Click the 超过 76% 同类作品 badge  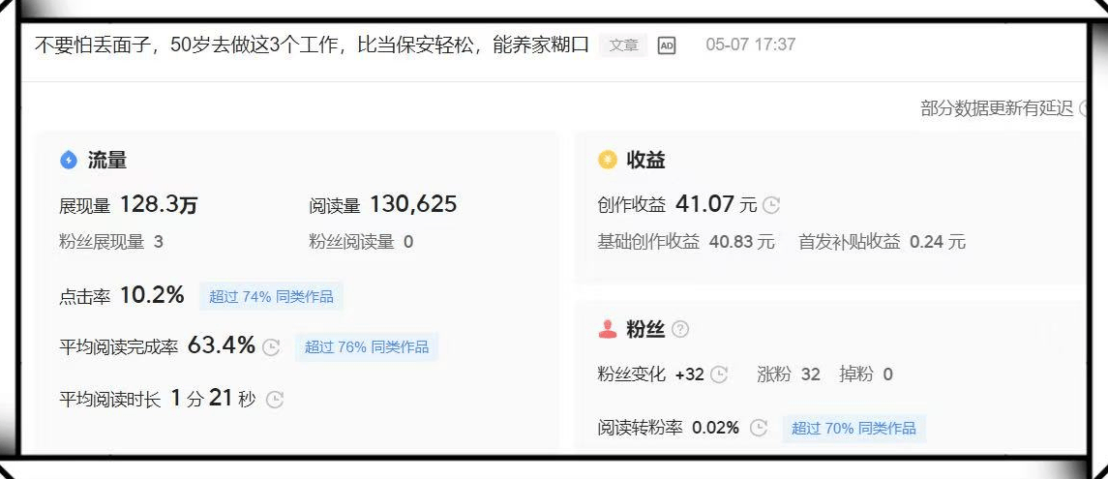[x=367, y=346]
